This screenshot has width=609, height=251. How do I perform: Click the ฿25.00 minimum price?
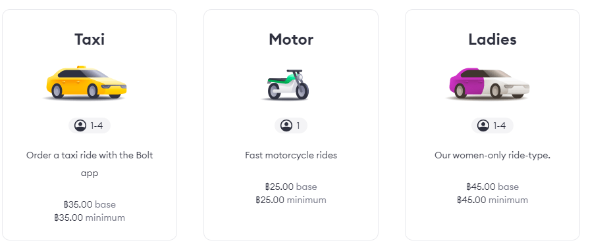(x=291, y=200)
